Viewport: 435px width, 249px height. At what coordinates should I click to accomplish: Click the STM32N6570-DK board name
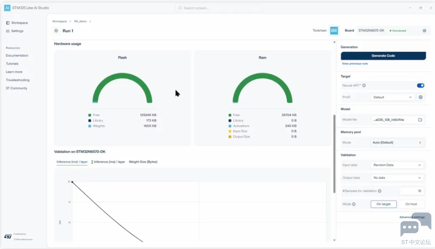pyautogui.click(x=371, y=30)
